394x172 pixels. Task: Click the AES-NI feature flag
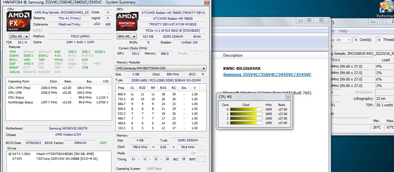click(14, 72)
